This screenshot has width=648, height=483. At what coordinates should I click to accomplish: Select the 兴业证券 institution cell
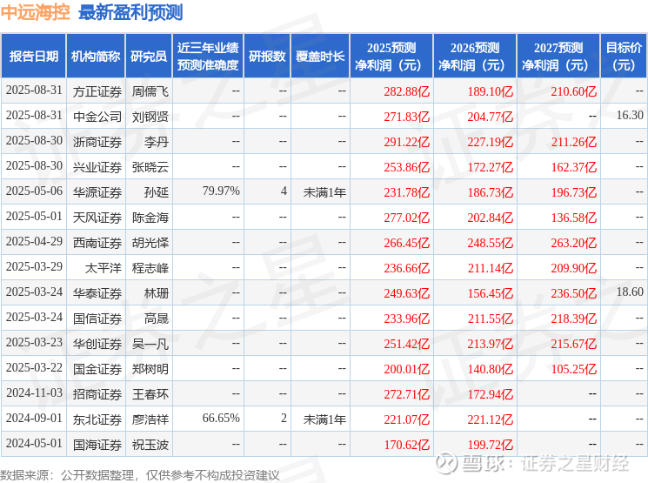point(97,167)
